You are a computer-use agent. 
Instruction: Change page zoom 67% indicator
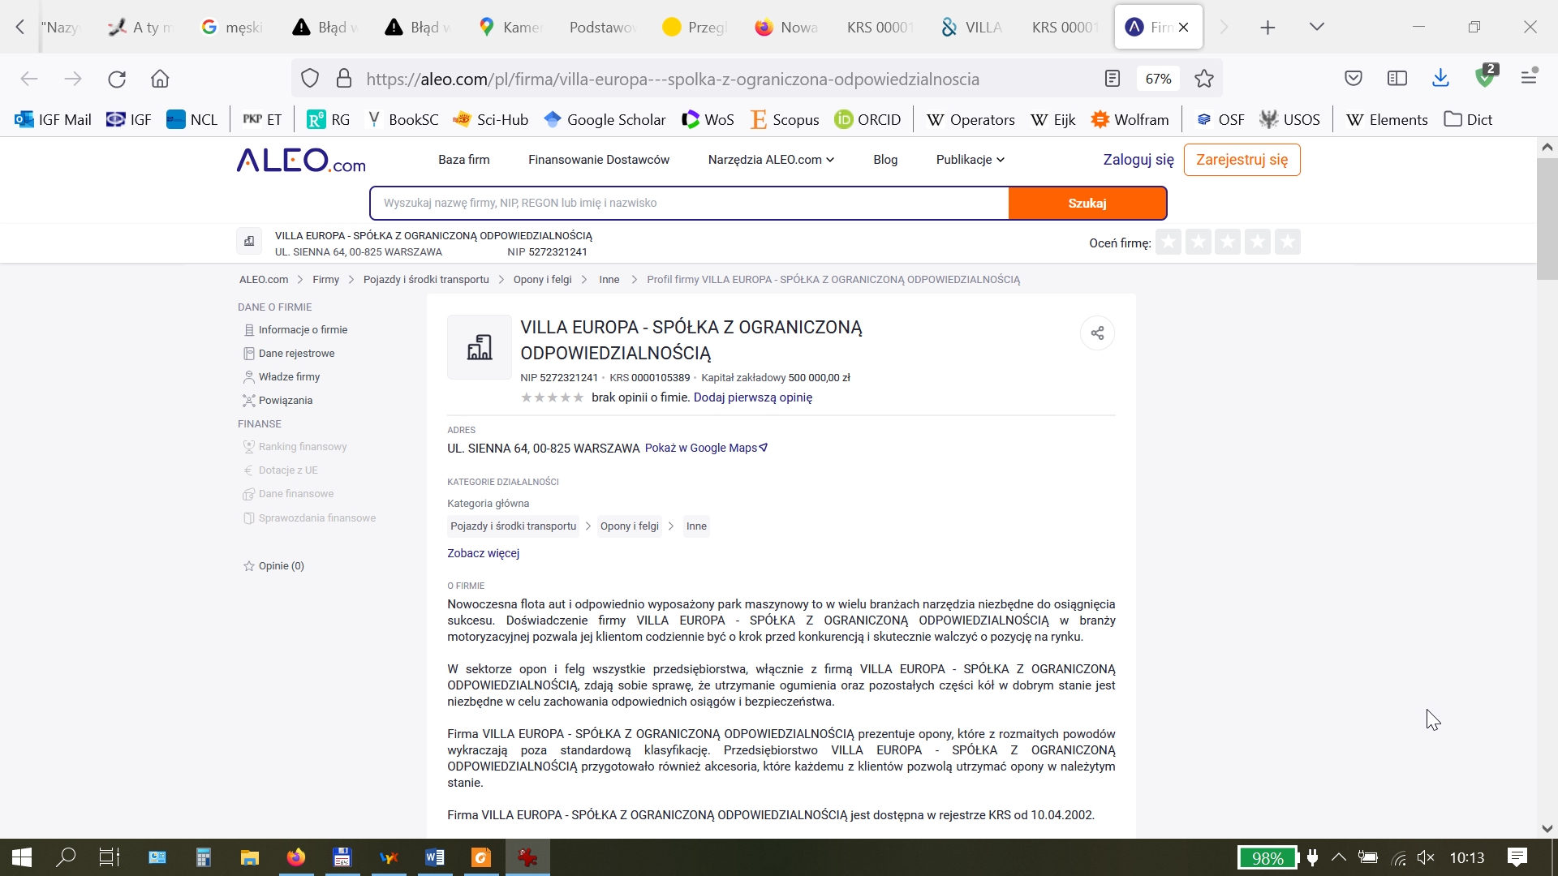(x=1158, y=79)
